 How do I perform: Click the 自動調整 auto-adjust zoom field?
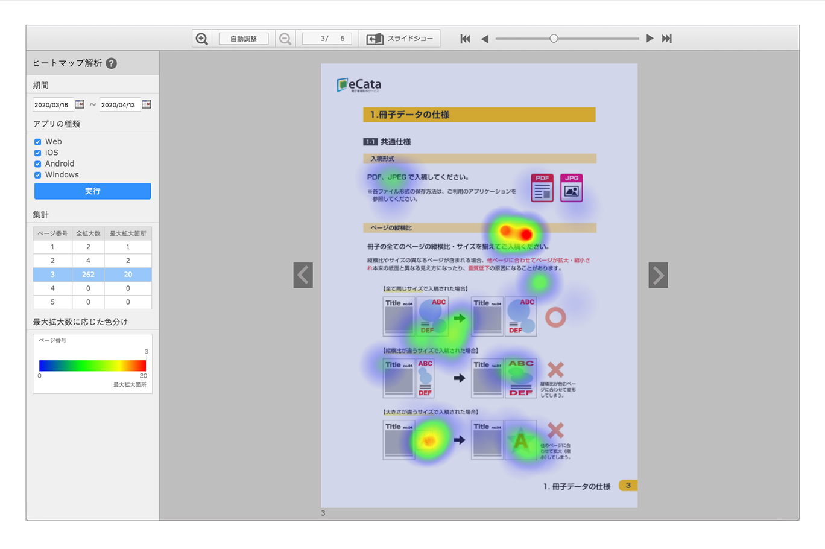pyautogui.click(x=244, y=39)
